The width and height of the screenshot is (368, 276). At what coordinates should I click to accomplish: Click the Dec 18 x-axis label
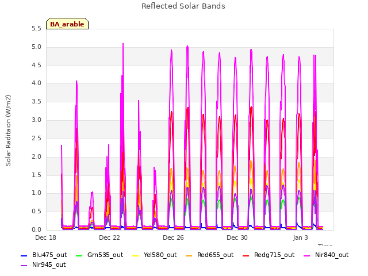pos(46,237)
